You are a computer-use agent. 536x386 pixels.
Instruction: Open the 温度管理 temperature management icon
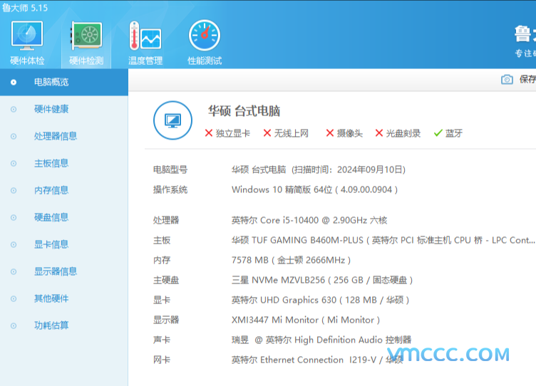[145, 43]
